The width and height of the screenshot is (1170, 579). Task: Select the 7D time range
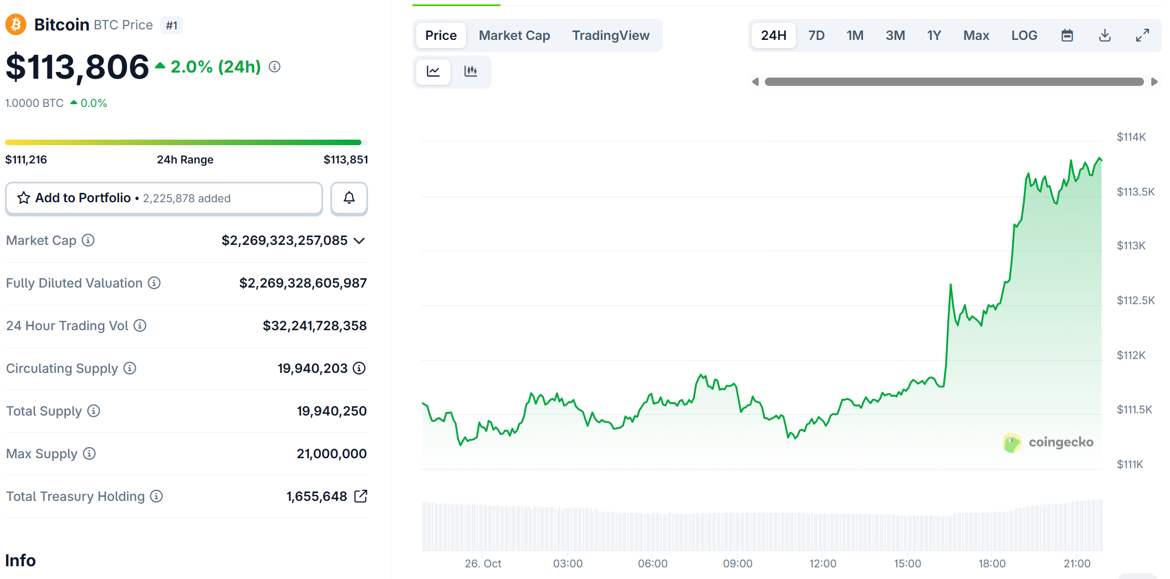point(816,35)
